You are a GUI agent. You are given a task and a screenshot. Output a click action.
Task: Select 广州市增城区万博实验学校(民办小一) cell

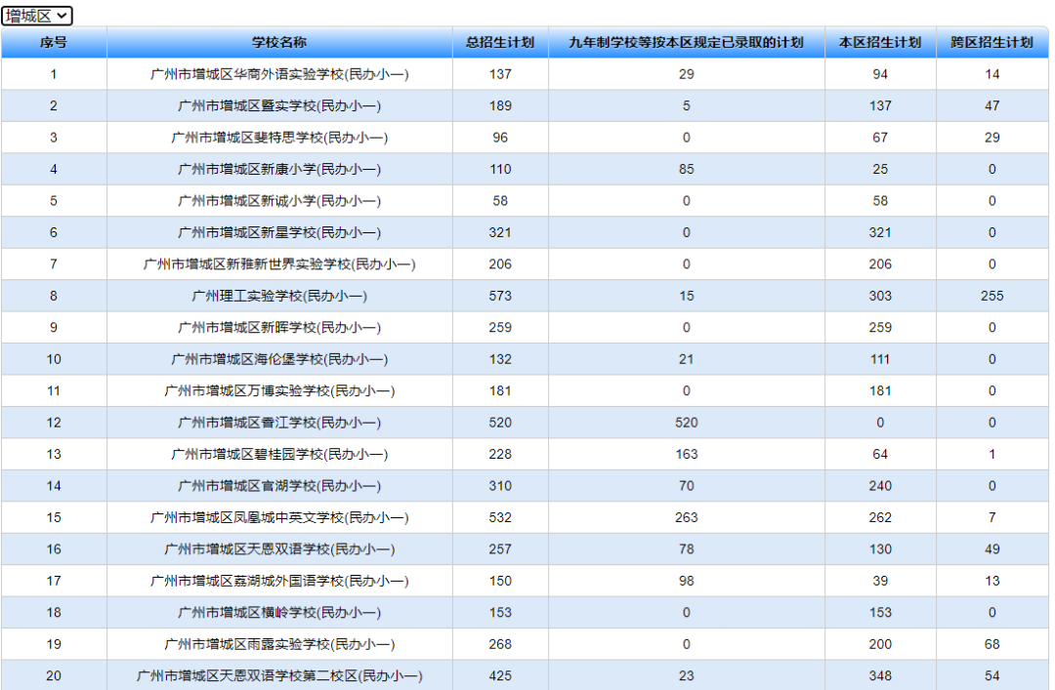pyautogui.click(x=279, y=390)
